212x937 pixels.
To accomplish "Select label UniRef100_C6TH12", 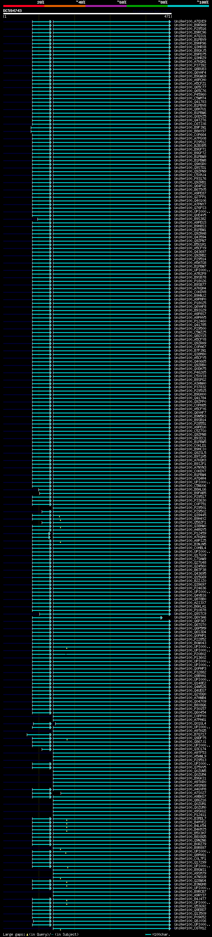I will click(190, 928).
